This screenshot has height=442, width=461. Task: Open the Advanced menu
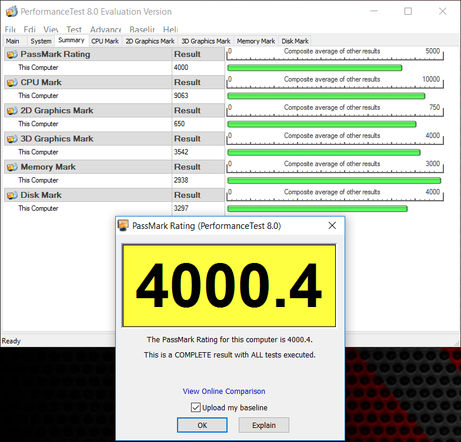pyautogui.click(x=106, y=29)
